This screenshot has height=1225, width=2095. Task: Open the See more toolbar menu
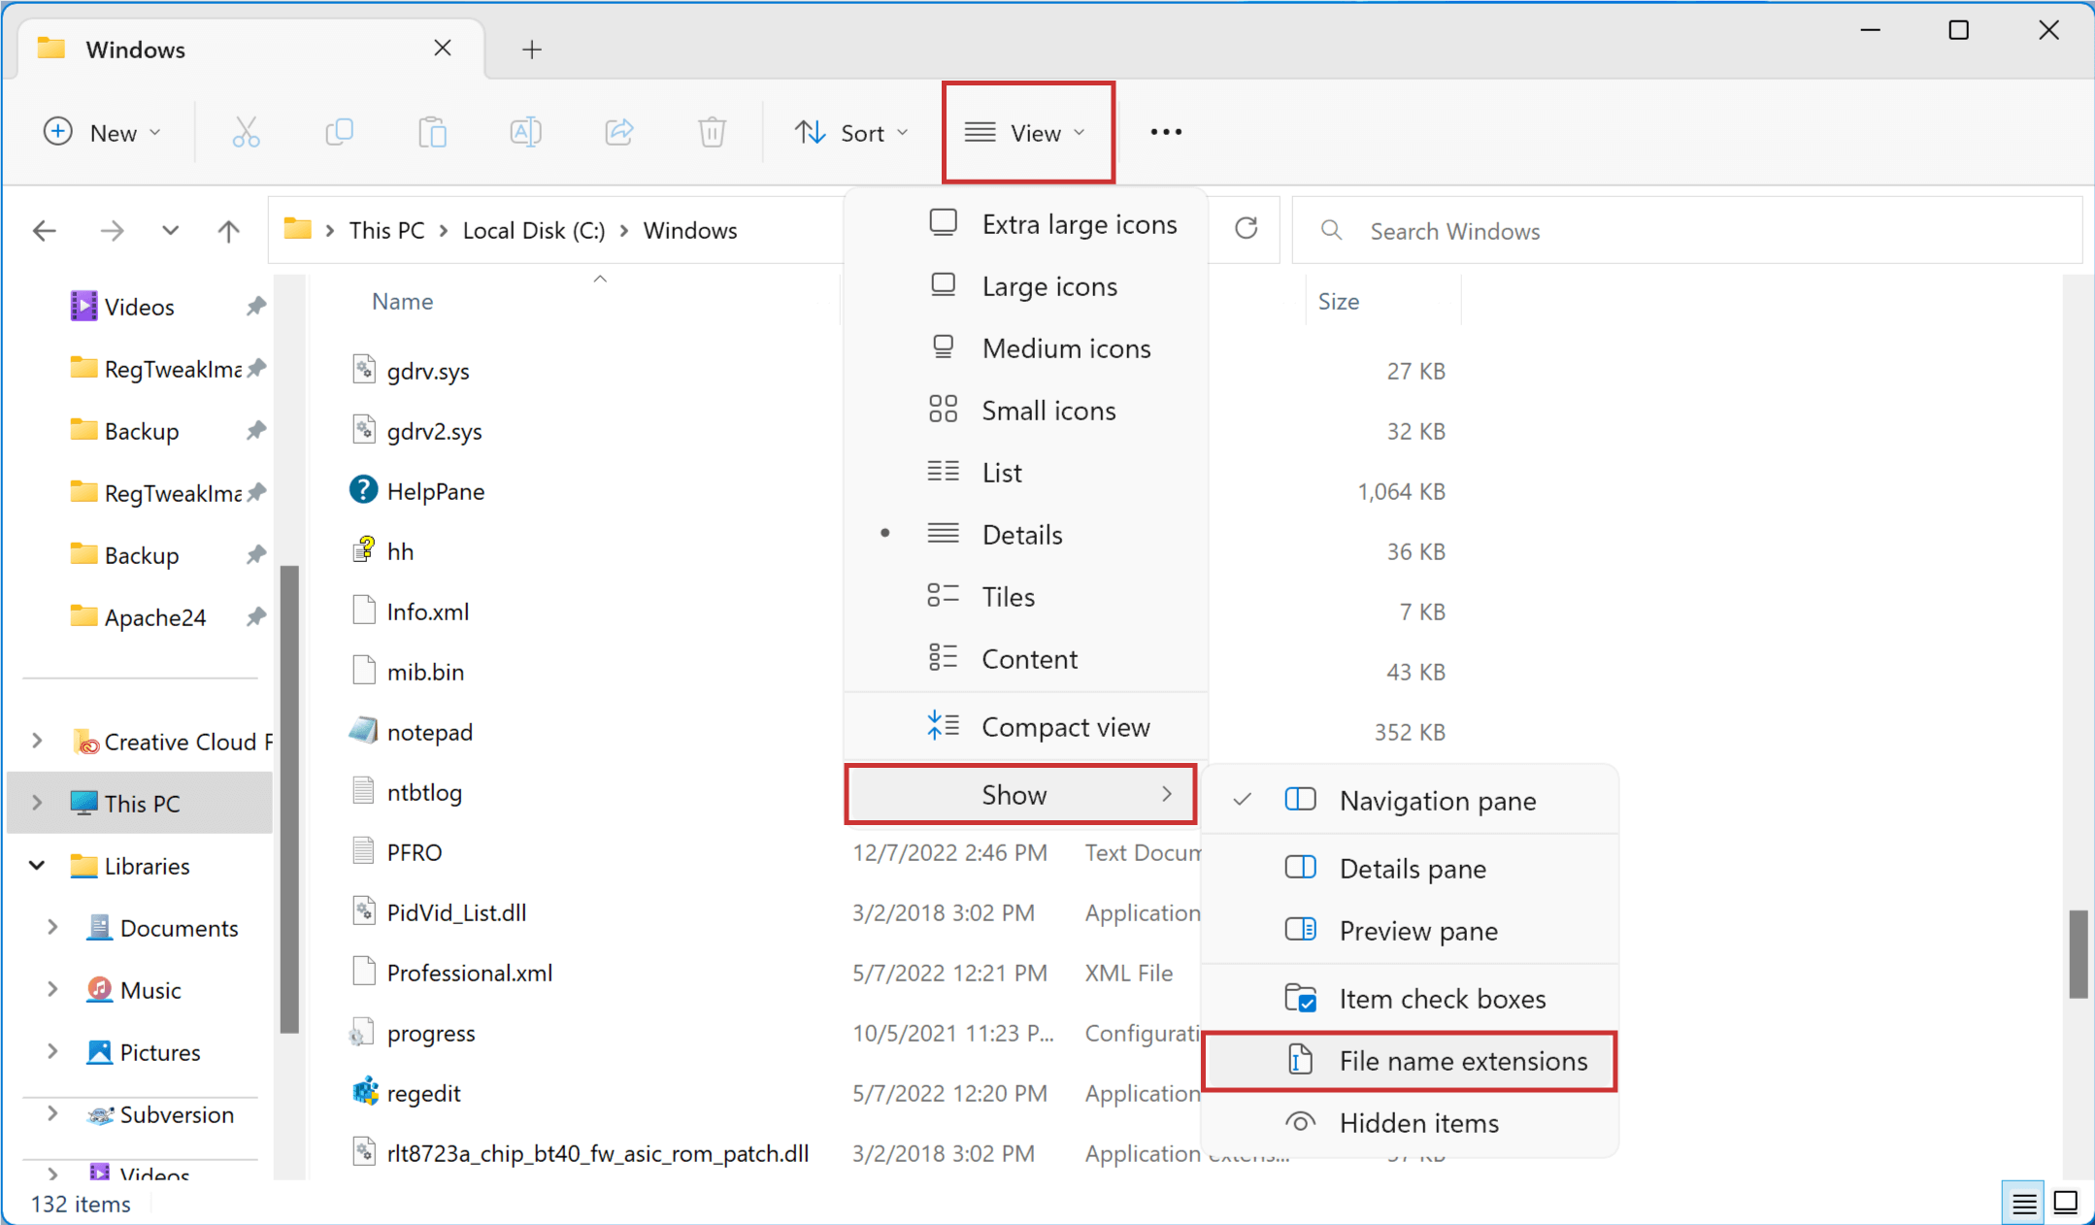pos(1164,132)
